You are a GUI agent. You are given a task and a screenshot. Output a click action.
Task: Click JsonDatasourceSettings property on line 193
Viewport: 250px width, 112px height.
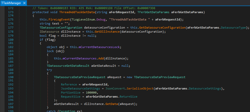[x=81, y=88]
